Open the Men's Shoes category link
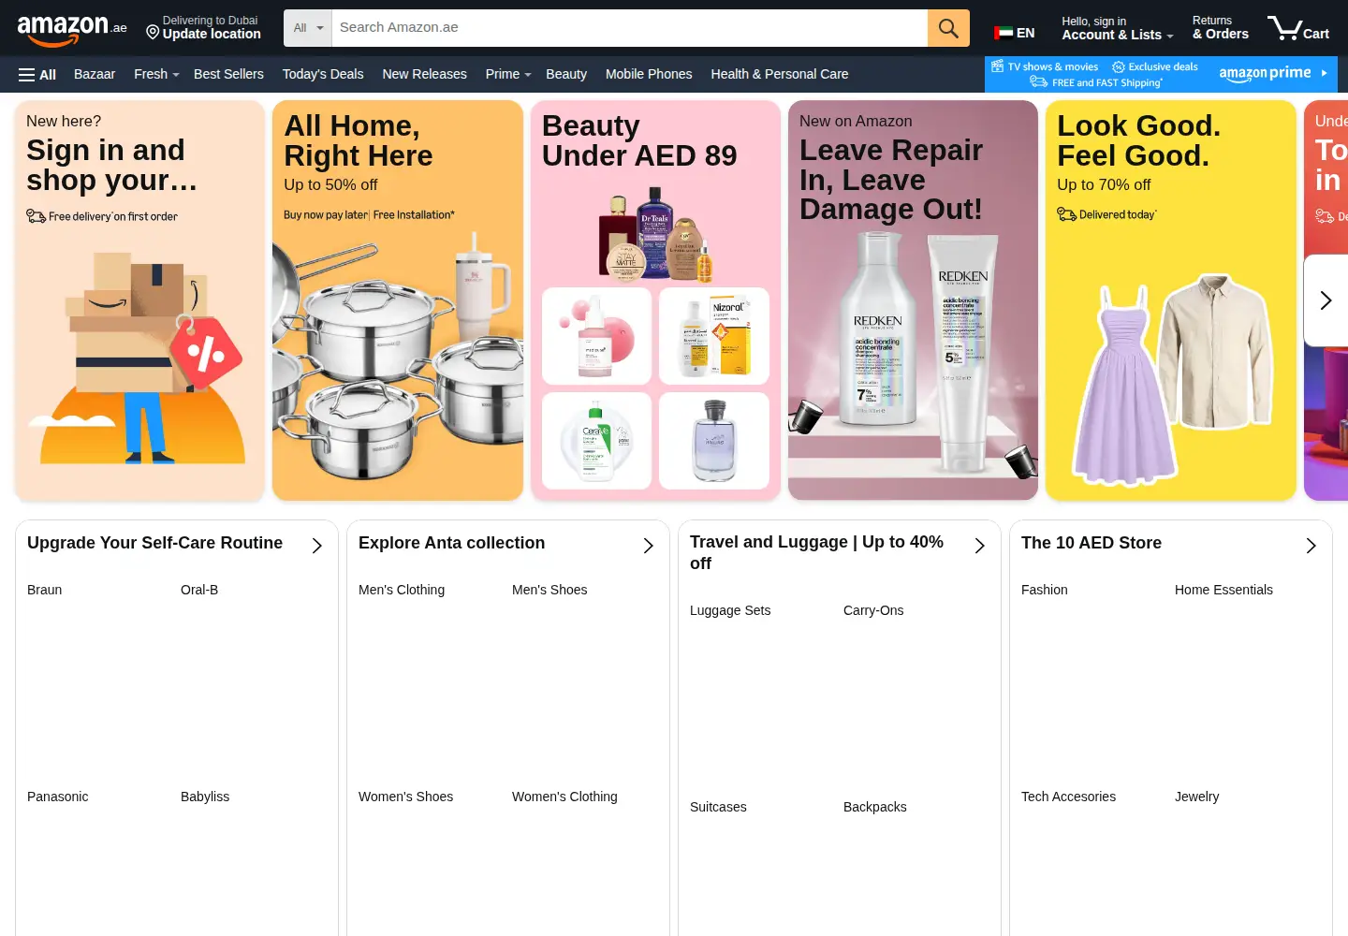Image resolution: width=1348 pixels, height=936 pixels. click(549, 590)
